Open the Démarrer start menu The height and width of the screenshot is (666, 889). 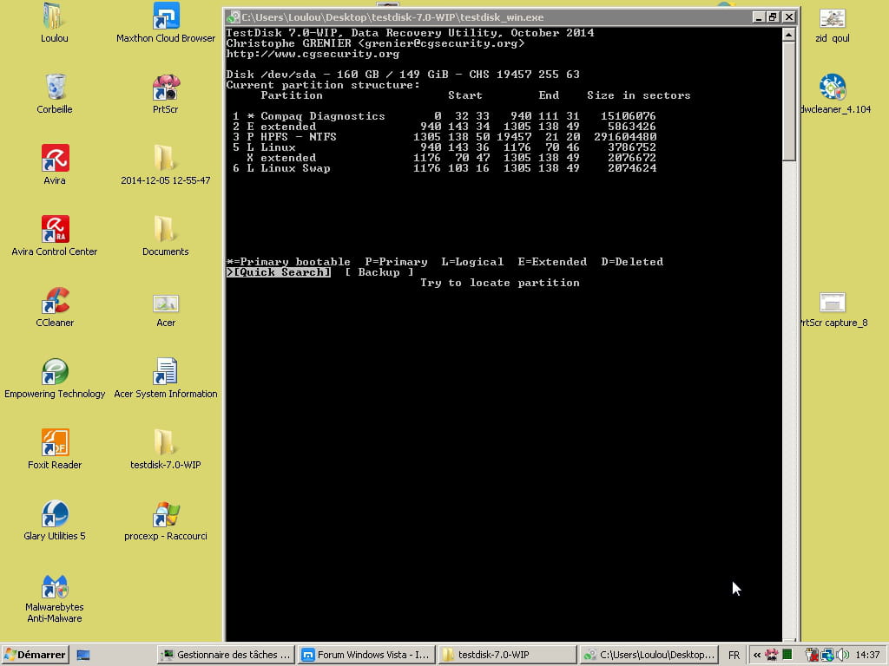[x=35, y=655]
